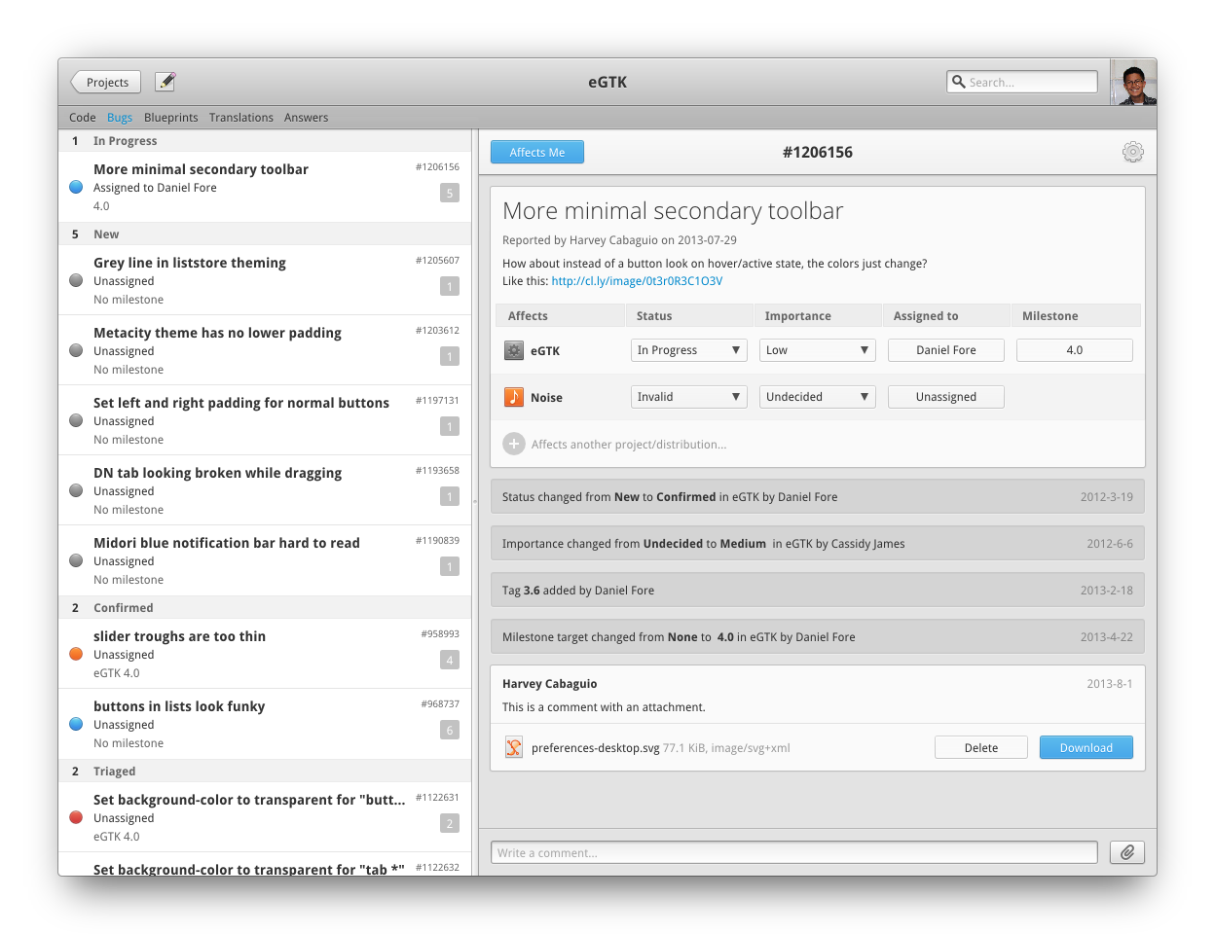The height and width of the screenshot is (934, 1215).
Task: Click the 'Status changed from New to Confirmed' entry
Action: click(818, 497)
